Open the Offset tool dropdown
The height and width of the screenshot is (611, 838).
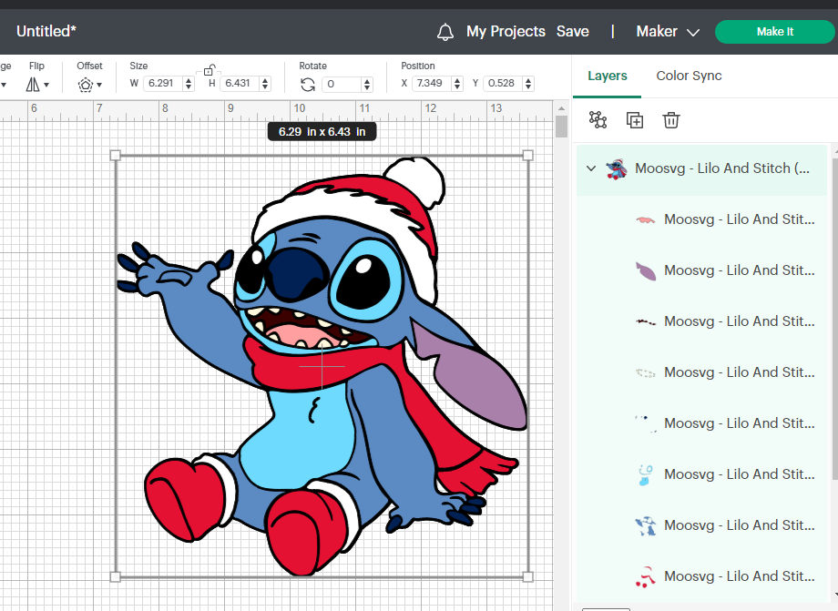click(x=89, y=85)
